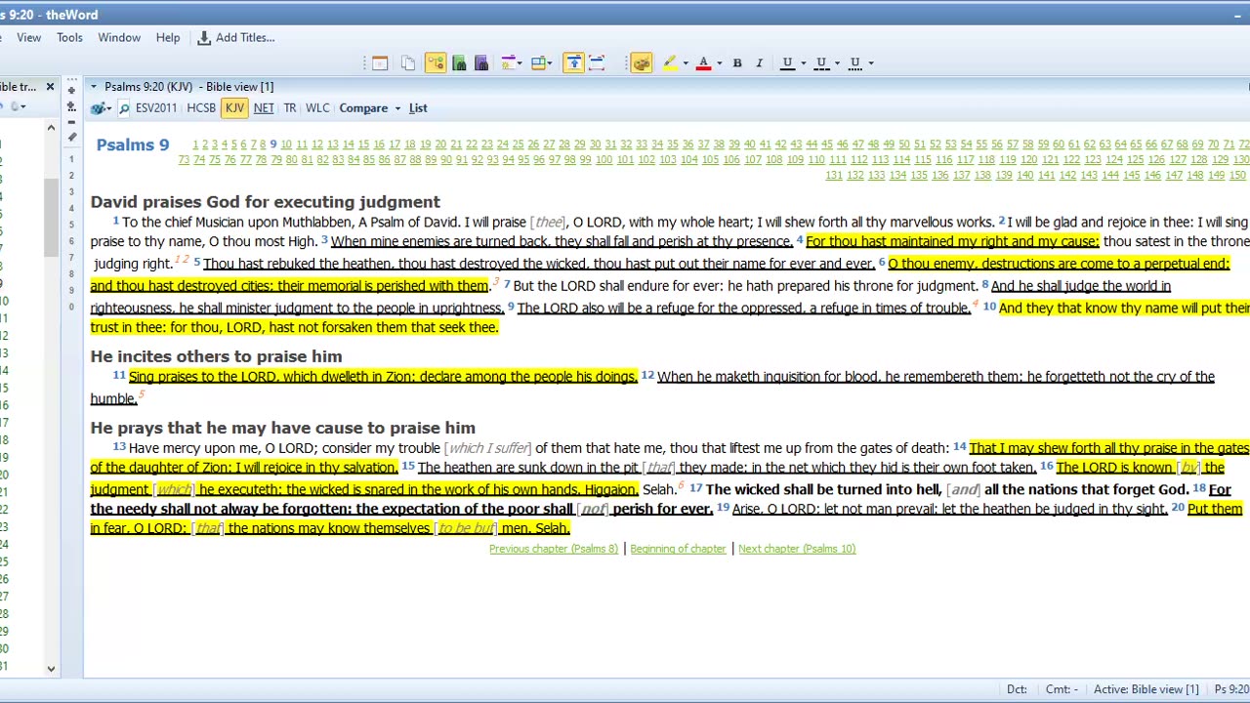
Task: Click the new Bible view window icon
Action: 380,62
